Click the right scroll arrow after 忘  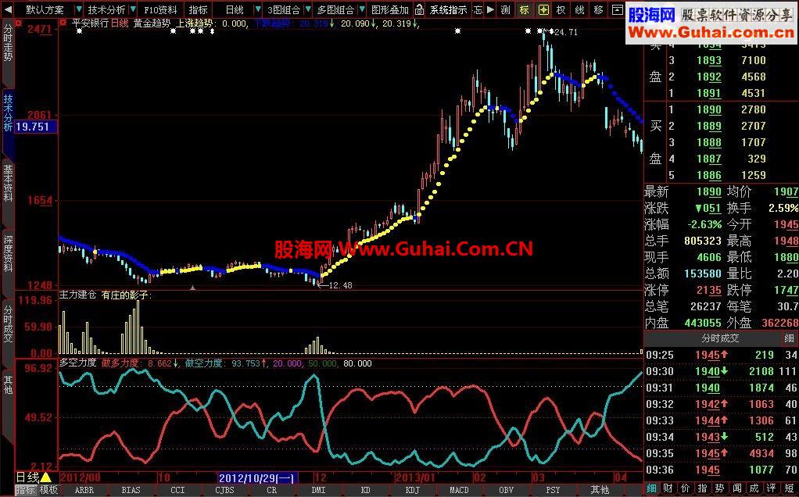coord(490,9)
